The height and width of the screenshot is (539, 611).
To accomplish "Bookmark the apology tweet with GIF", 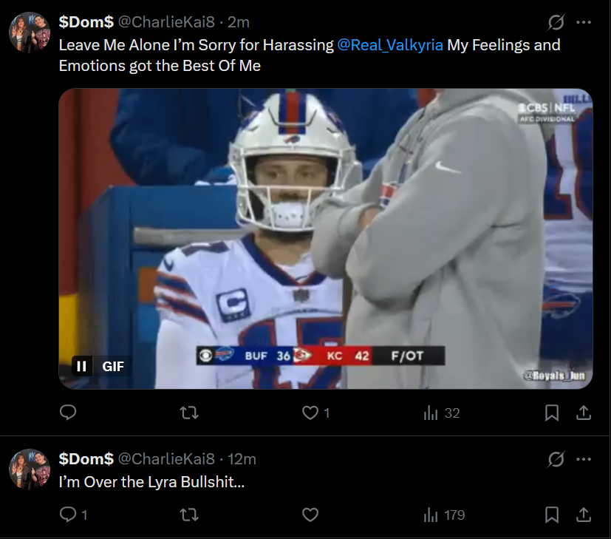I will (x=552, y=413).
